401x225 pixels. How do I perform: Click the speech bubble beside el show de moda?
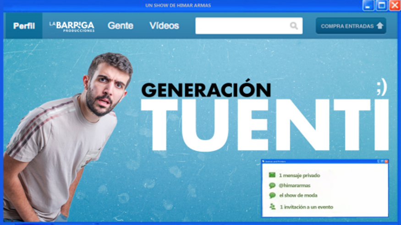coord(272,195)
